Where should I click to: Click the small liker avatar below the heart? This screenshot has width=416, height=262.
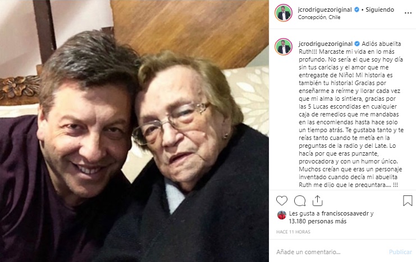coord(282,215)
